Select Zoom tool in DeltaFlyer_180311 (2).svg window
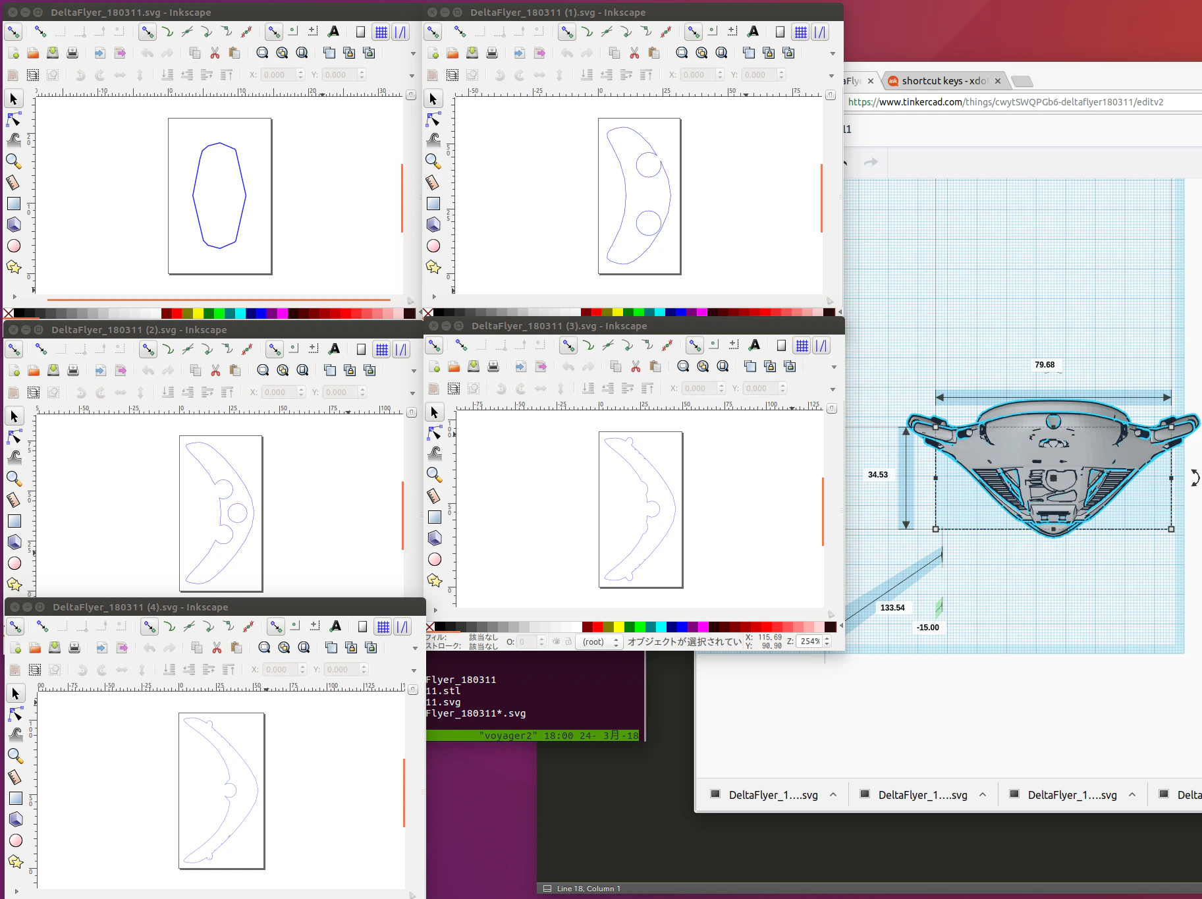Viewport: 1202px width, 899px height. (14, 478)
